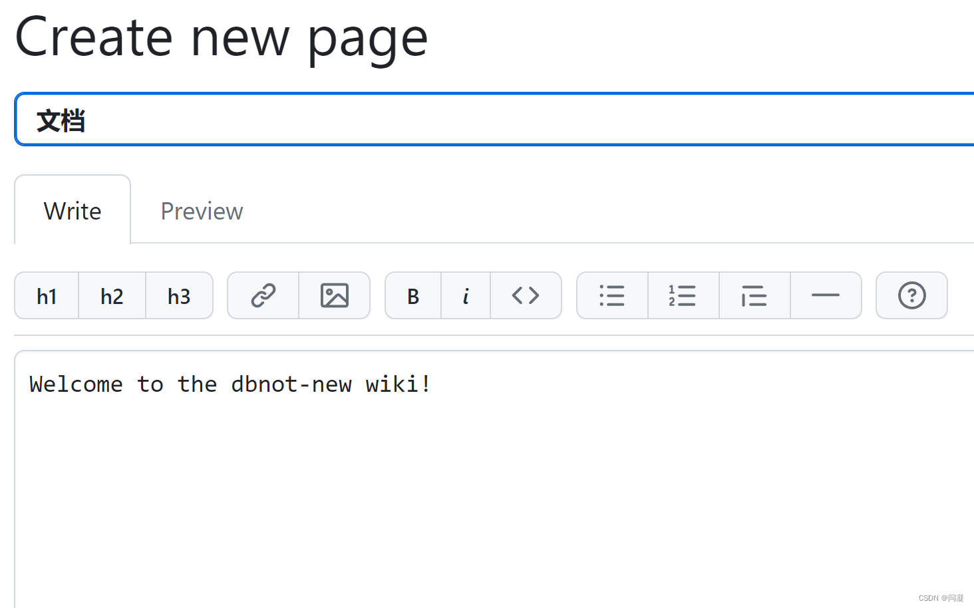Insert a blockquote with the quote icon
This screenshot has height=608, width=974.
click(754, 295)
